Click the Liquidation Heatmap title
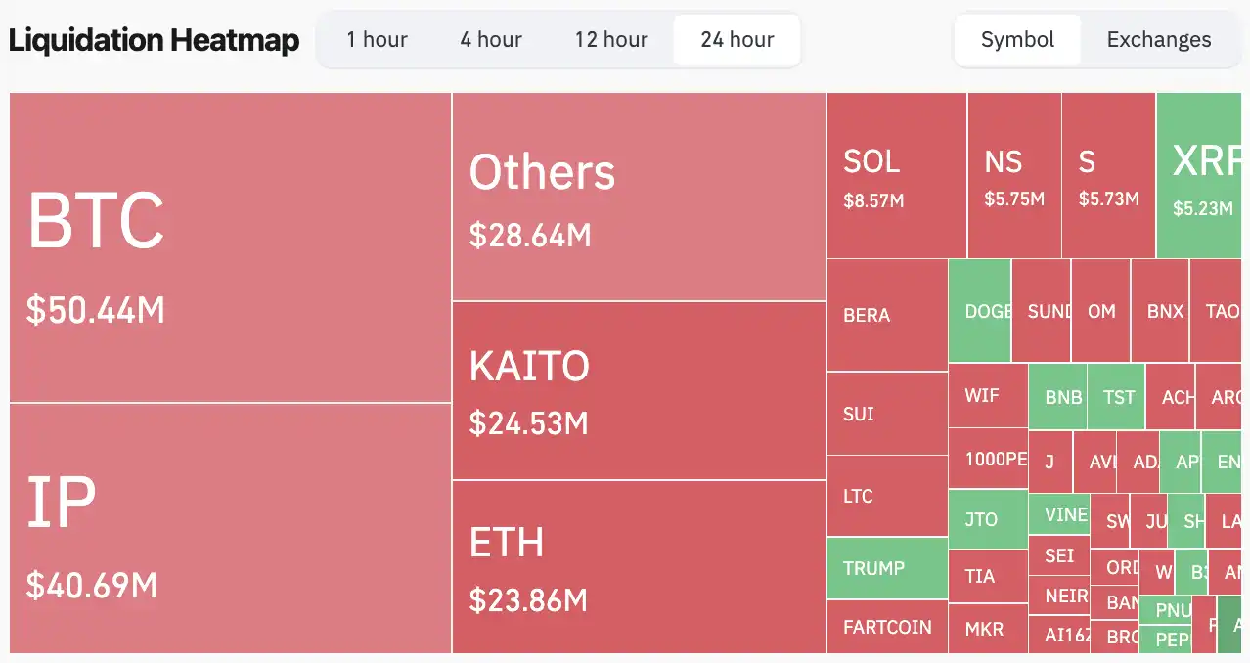1250x663 pixels. [x=154, y=40]
